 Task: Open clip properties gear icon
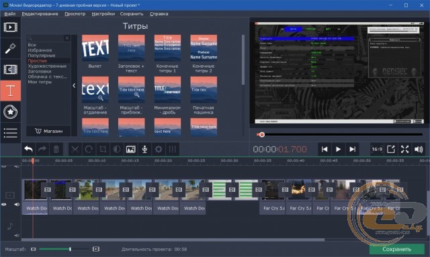tap(159, 150)
